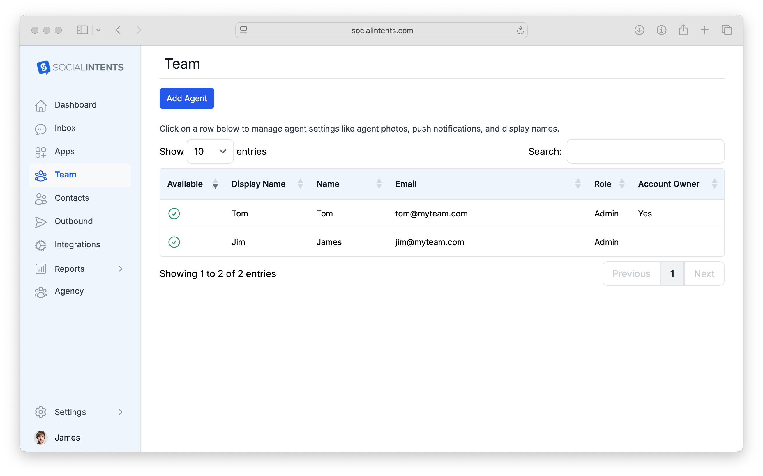Go forward with the browser arrow
The image size is (763, 476).
139,30
